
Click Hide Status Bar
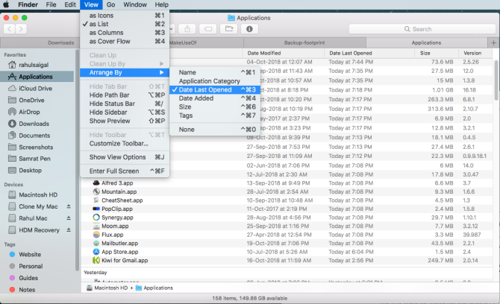125,104
